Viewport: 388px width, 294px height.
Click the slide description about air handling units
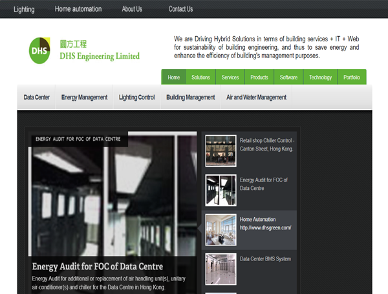[x=109, y=283]
